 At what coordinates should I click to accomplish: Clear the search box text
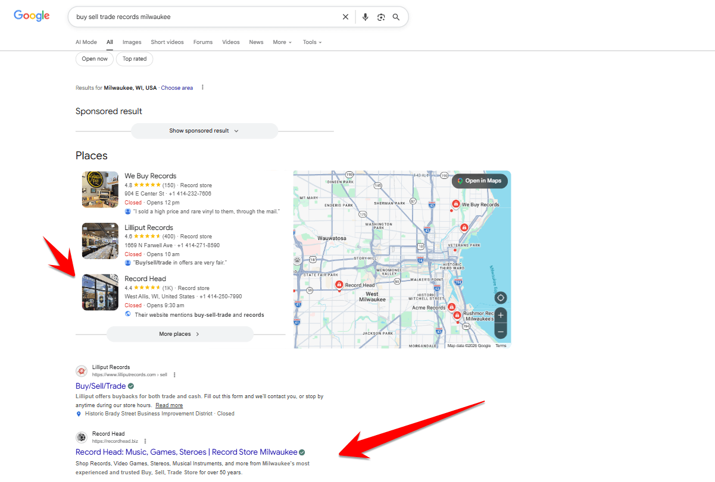(x=345, y=17)
